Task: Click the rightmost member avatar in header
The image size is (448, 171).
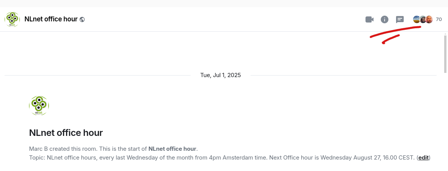Action: click(x=429, y=19)
